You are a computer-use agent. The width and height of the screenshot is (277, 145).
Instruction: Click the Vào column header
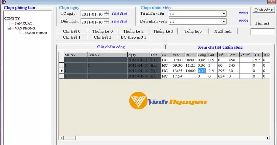click(178, 55)
